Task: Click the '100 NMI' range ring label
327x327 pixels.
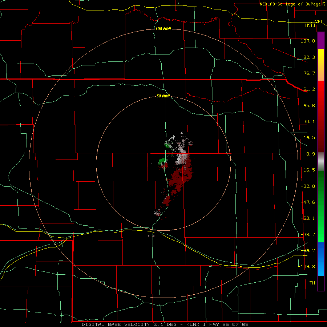Action: [163, 29]
